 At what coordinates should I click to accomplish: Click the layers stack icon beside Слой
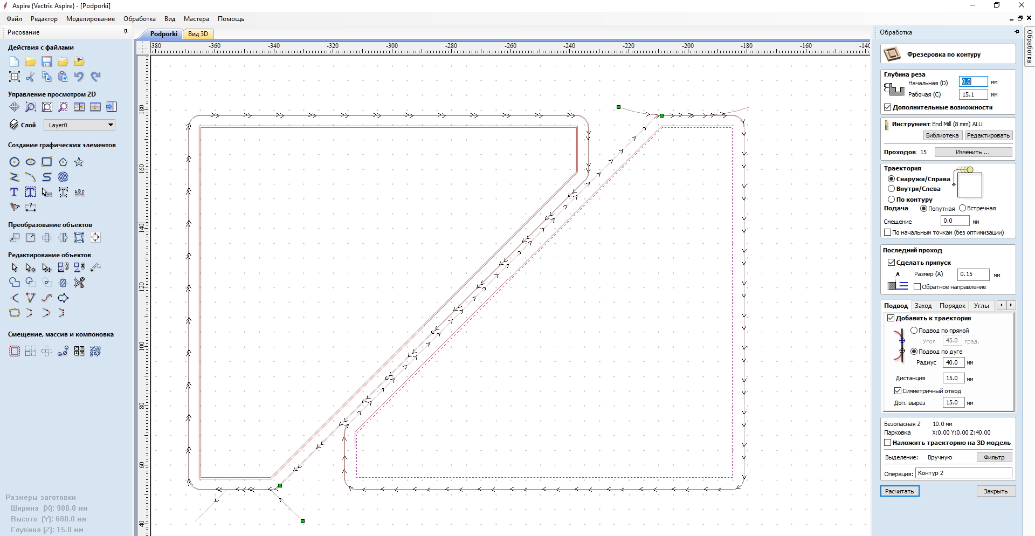14,125
